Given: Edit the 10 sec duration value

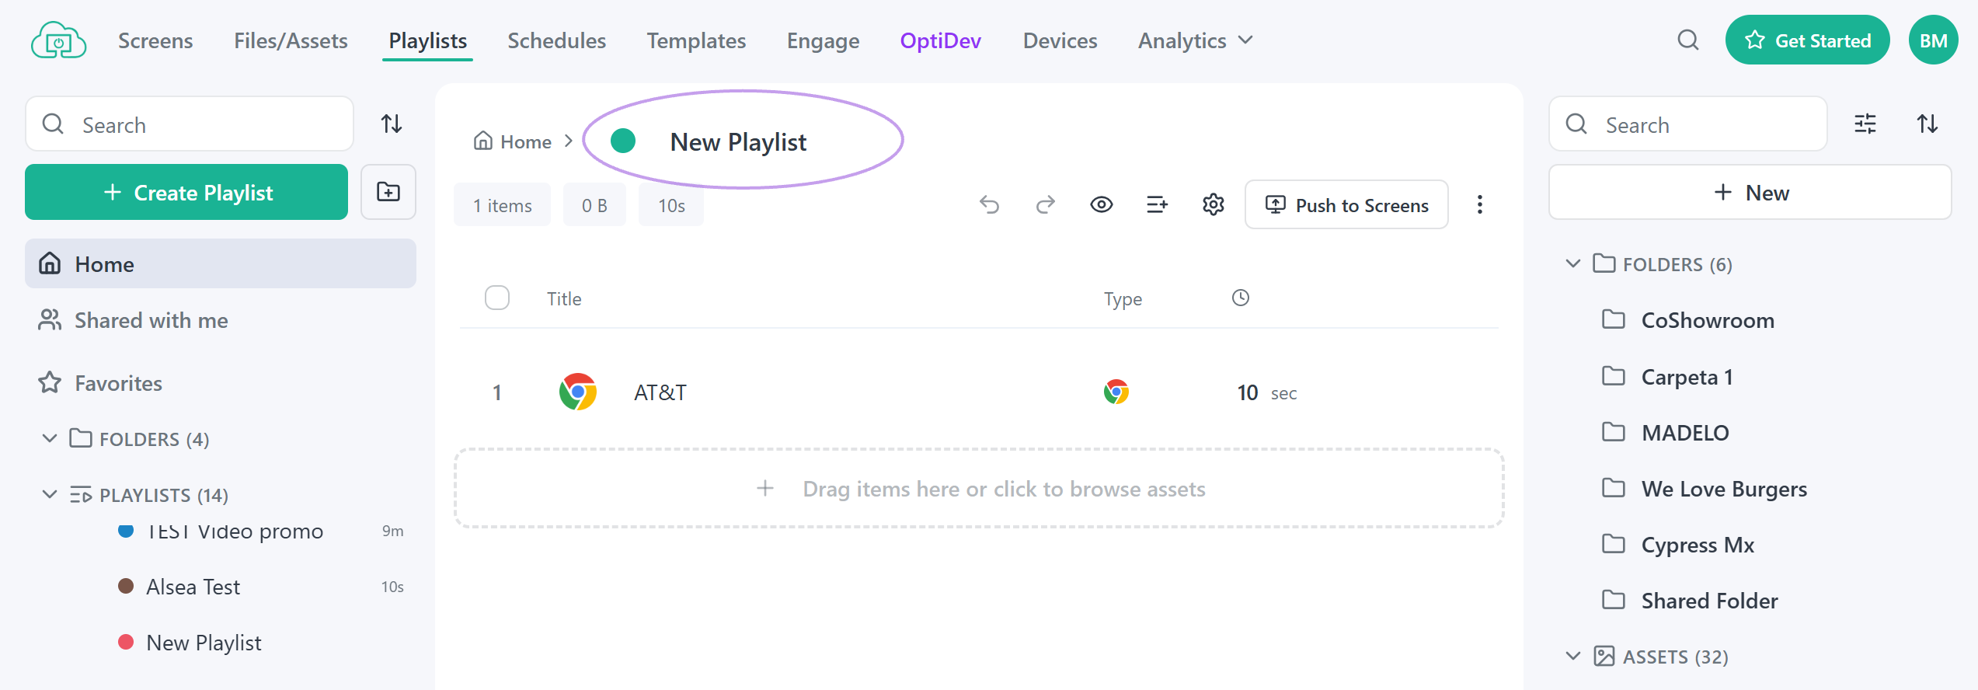Looking at the screenshot, I should (x=1248, y=392).
